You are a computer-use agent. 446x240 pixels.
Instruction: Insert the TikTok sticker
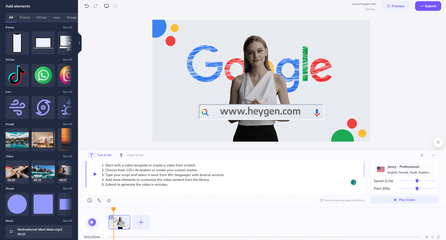(x=17, y=75)
